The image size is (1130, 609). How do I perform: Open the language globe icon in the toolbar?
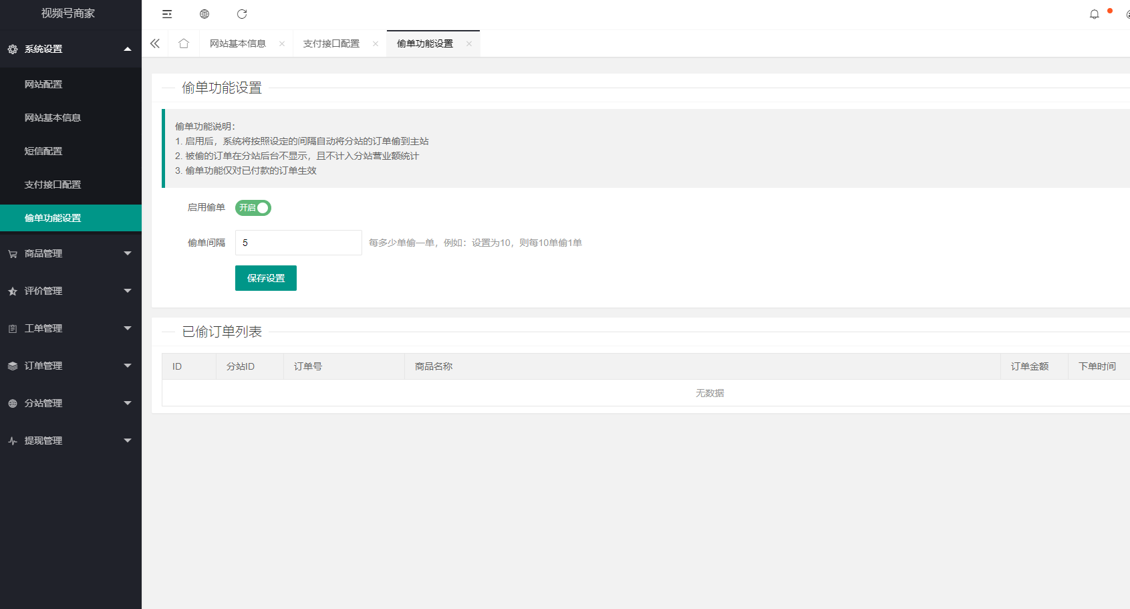click(204, 13)
